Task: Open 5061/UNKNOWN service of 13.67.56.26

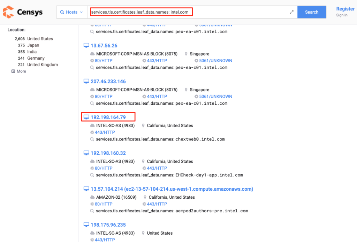Action: tap(215, 61)
